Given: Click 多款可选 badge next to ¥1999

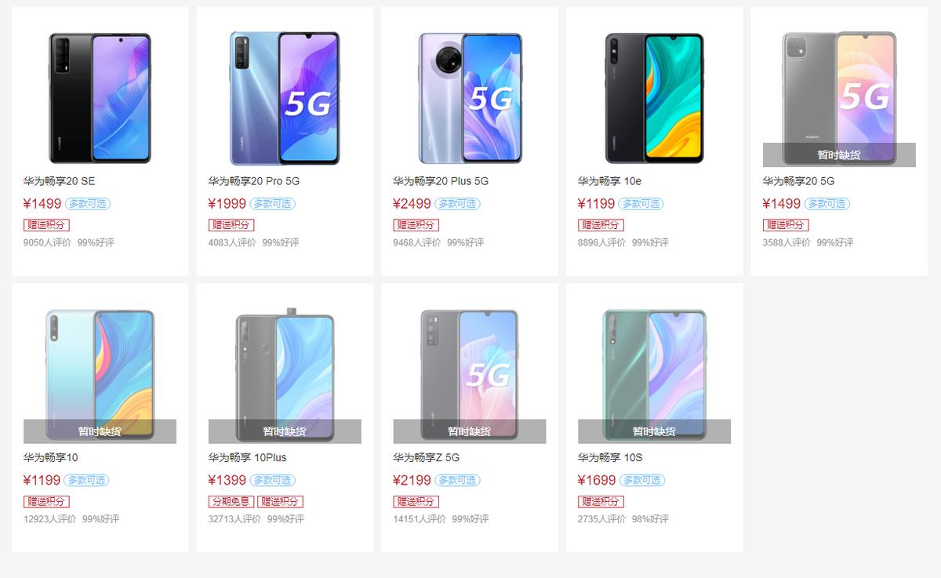Looking at the screenshot, I should click(x=272, y=204).
